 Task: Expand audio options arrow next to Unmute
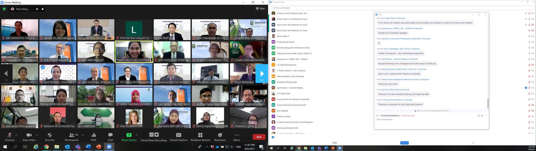[x=16, y=135]
